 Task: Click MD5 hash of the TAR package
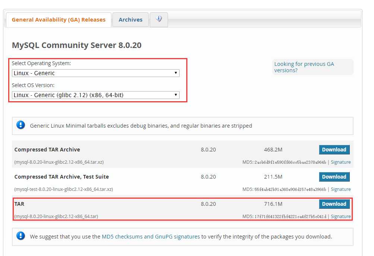[290, 217]
